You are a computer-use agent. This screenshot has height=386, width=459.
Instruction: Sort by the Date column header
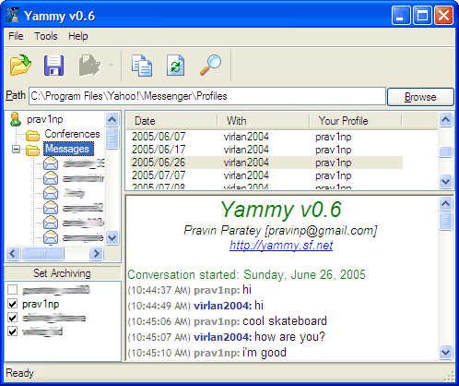tap(171, 121)
